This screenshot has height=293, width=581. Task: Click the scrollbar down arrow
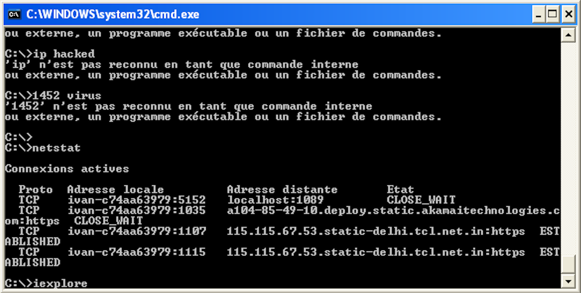tap(568, 281)
